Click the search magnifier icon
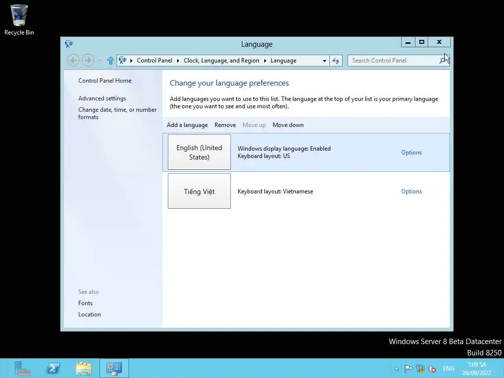504x378 pixels. [x=442, y=61]
